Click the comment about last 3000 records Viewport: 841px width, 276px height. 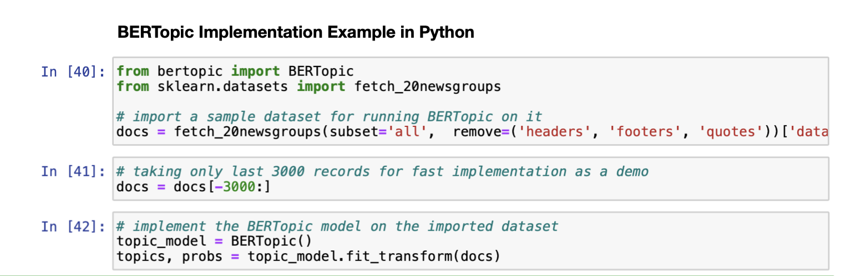click(382, 171)
